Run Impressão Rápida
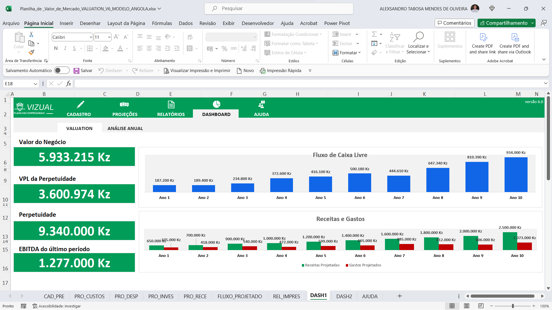The width and height of the screenshot is (552, 310). click(x=280, y=70)
